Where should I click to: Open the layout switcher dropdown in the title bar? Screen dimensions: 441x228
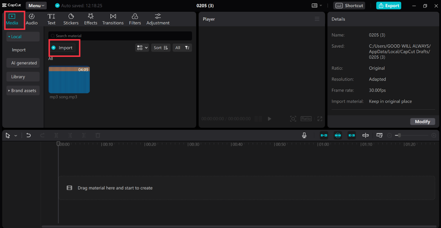pyautogui.click(x=317, y=5)
